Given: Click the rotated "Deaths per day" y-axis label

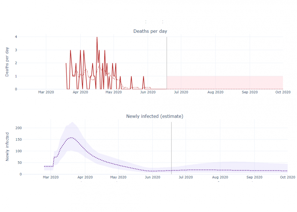Looking at the screenshot, I should click(x=7, y=62).
